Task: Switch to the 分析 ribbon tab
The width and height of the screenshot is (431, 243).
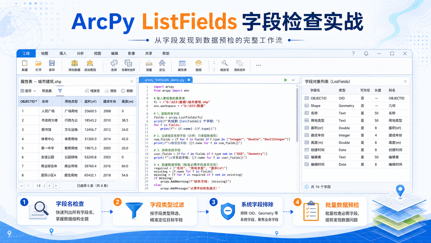Action: (x=80, y=53)
